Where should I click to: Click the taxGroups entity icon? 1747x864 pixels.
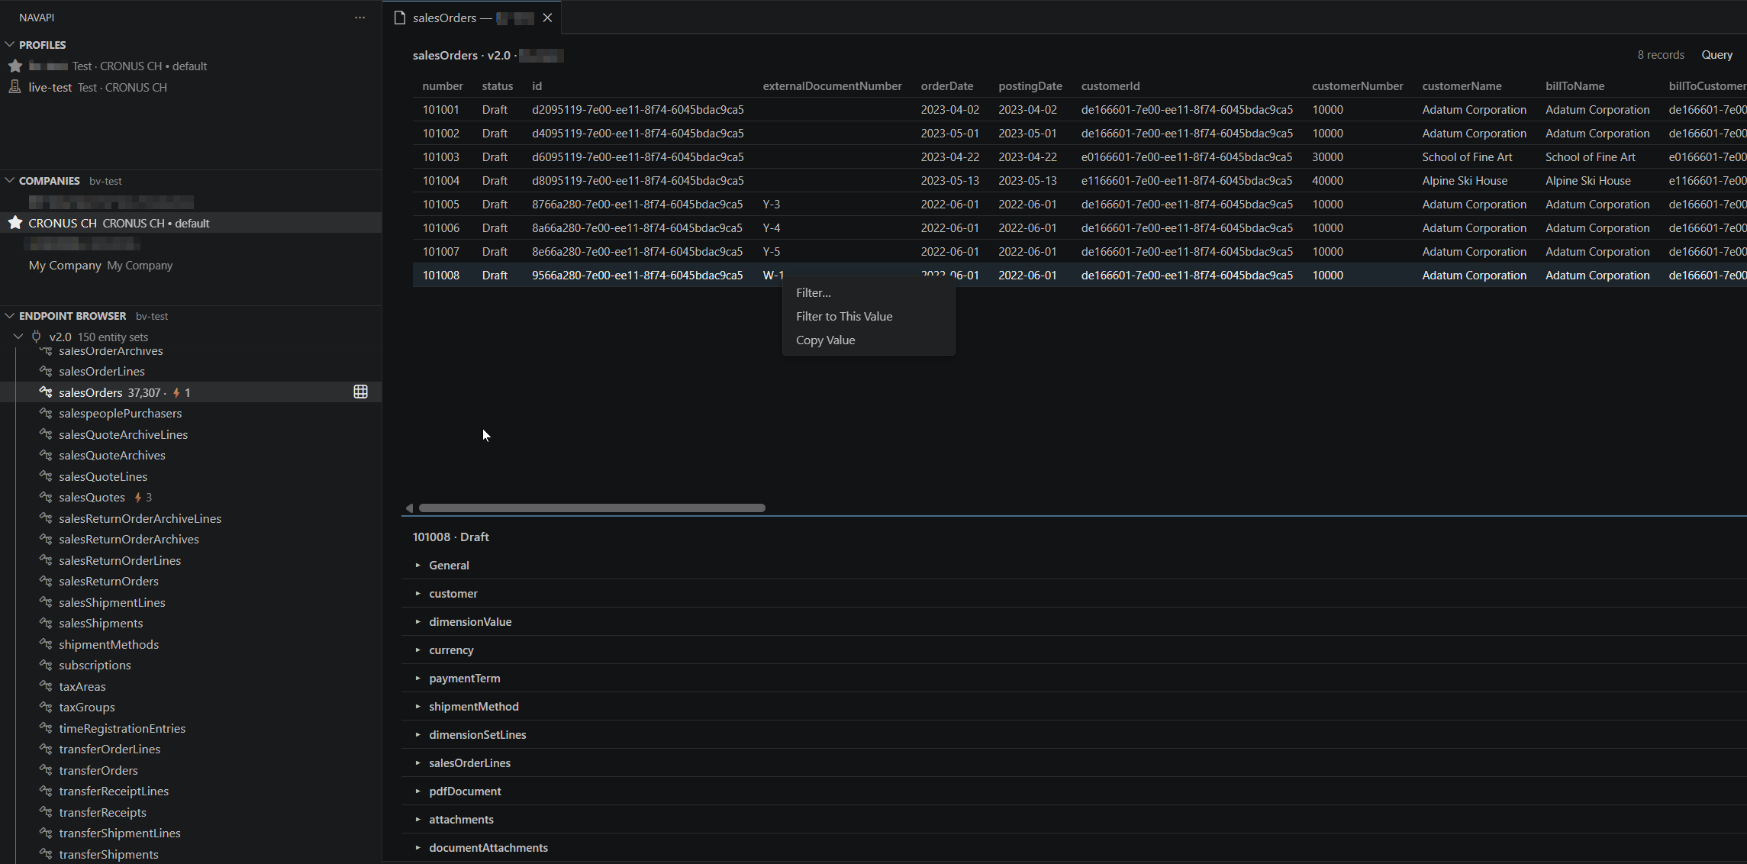pos(46,707)
